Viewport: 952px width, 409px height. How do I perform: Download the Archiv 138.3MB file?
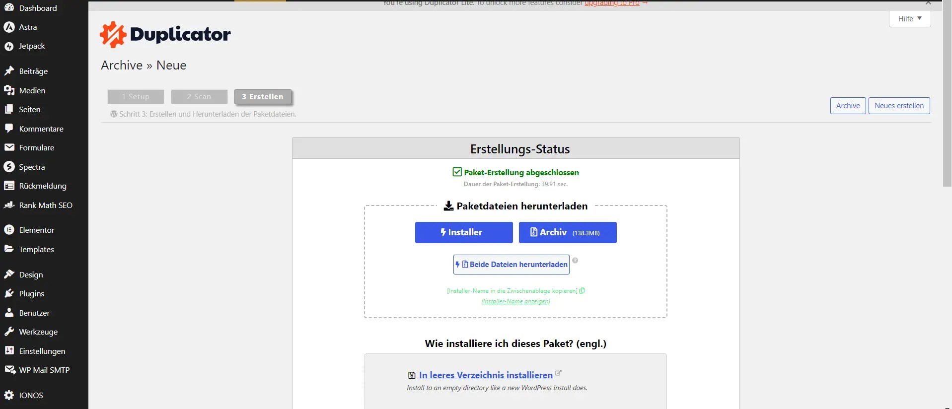568,232
